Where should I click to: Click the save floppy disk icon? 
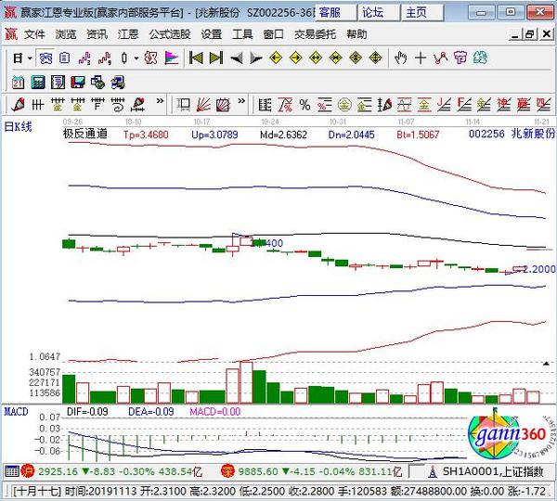[x=78, y=83]
